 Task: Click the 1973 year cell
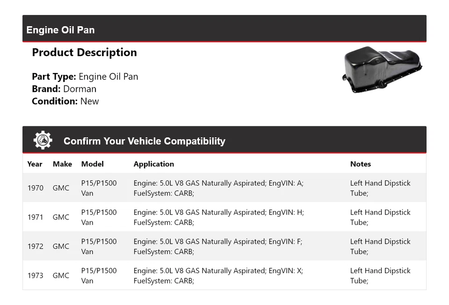35,276
